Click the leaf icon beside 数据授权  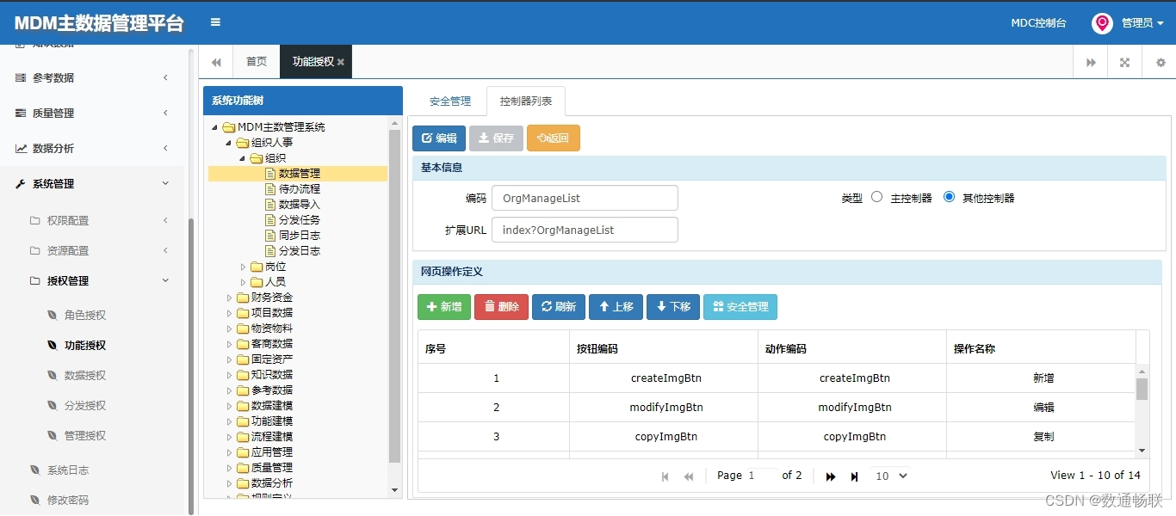[x=53, y=375]
